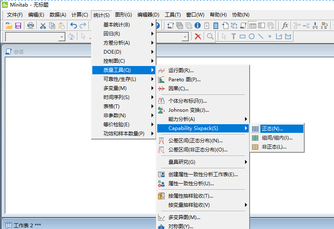The width and height of the screenshot is (334, 229).
Task: Select 正态(N)... under Capability Sixpack
Action: tap(277, 129)
